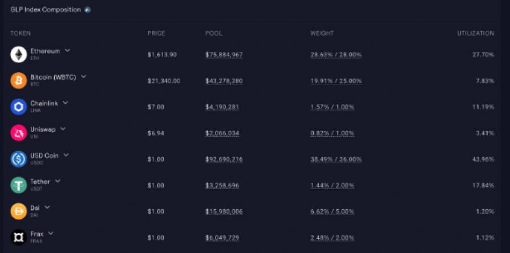
Task: Click the Ethereum token logo icon
Action: point(18,55)
